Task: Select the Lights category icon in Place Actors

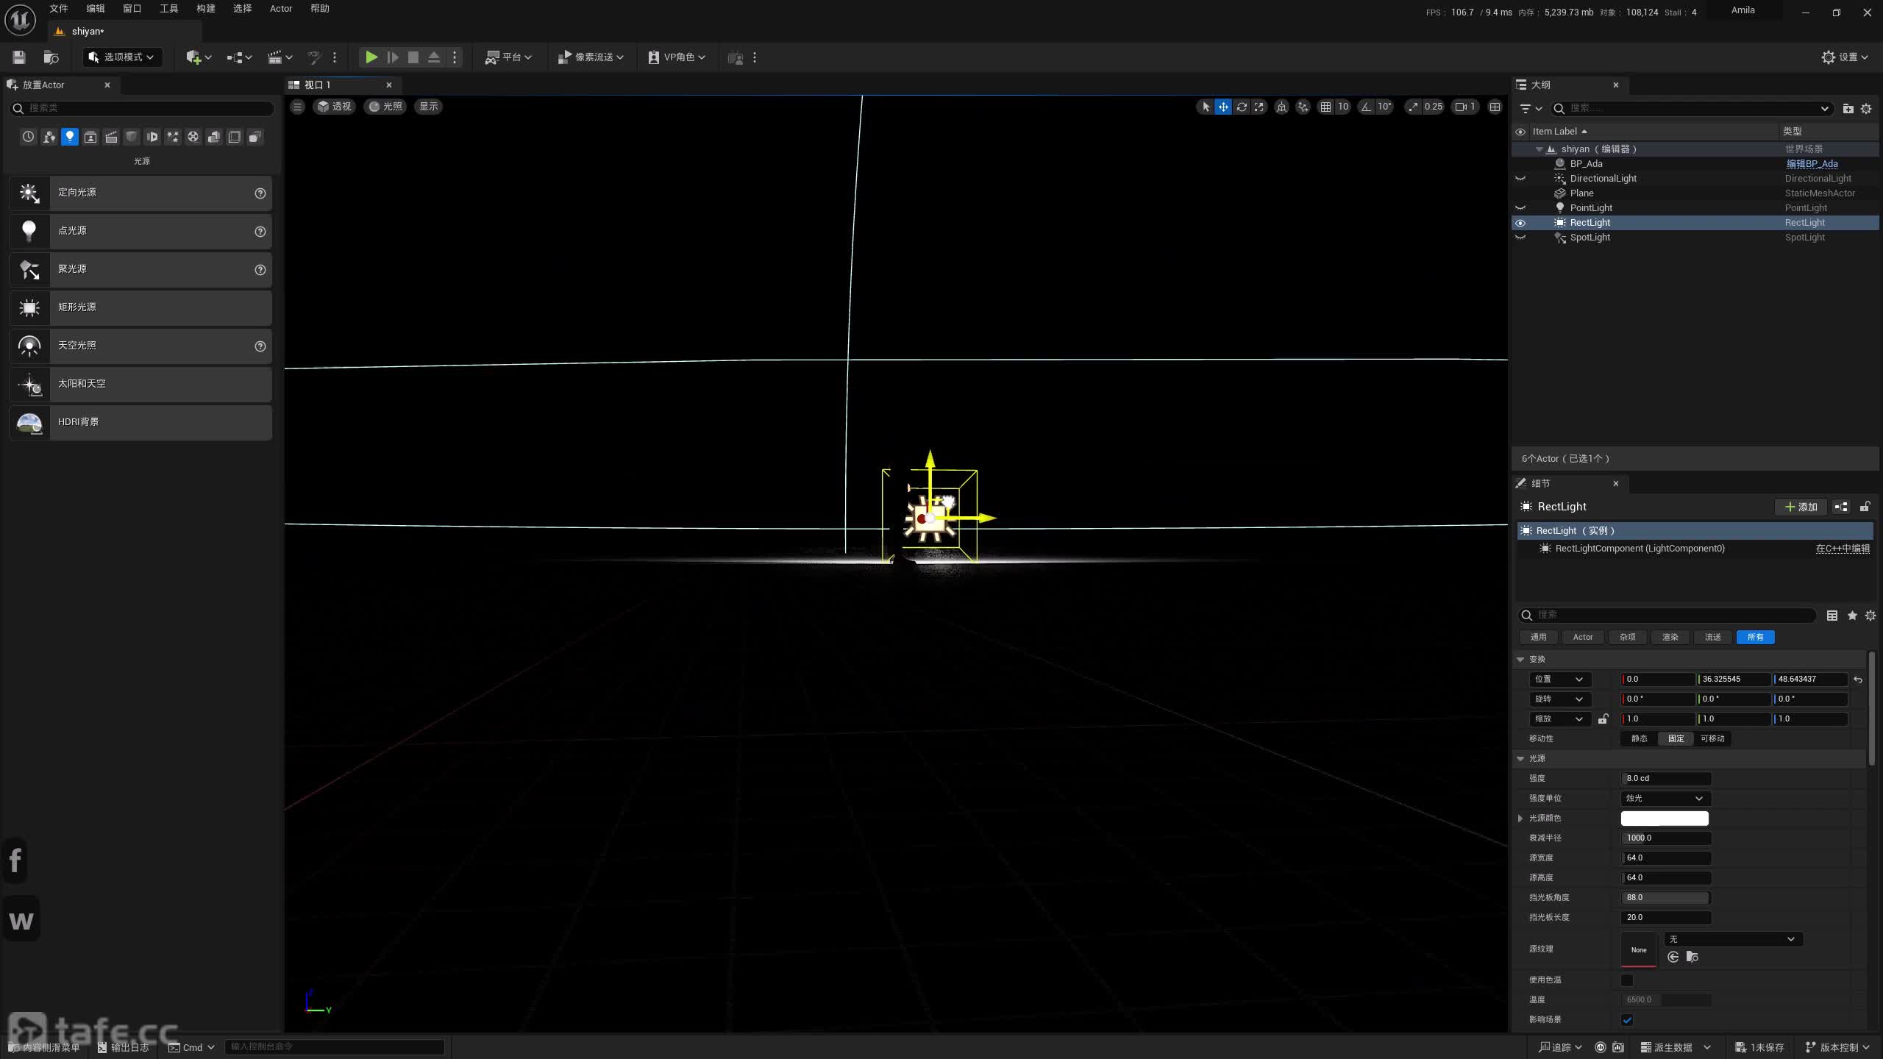Action: coord(70,137)
